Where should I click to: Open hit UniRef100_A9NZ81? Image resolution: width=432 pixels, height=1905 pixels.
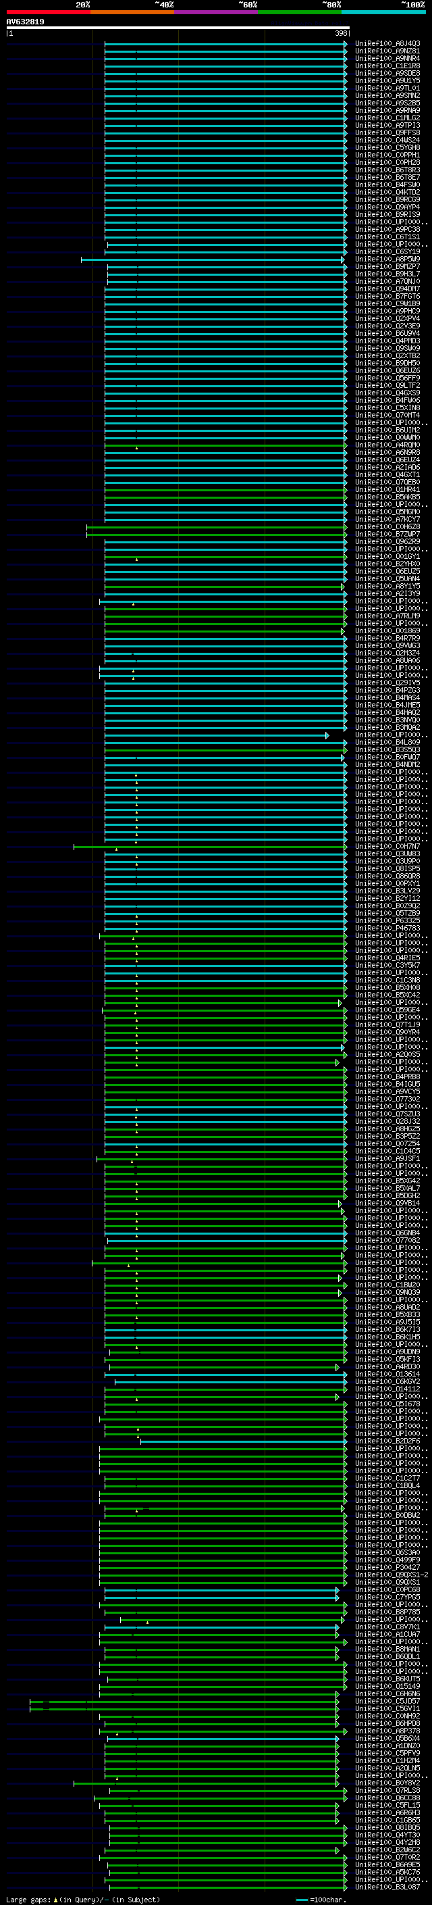point(387,51)
